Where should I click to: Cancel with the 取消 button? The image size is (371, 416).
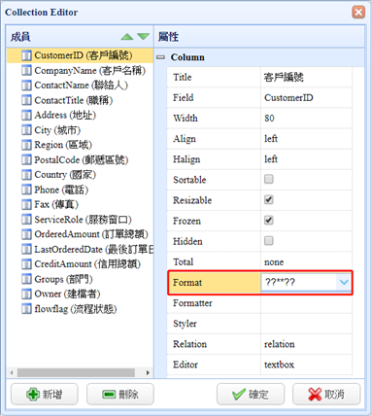[x=326, y=394]
